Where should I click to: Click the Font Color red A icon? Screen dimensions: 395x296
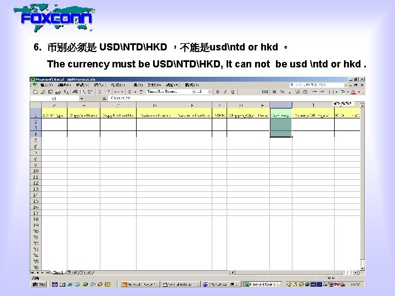tap(353, 92)
